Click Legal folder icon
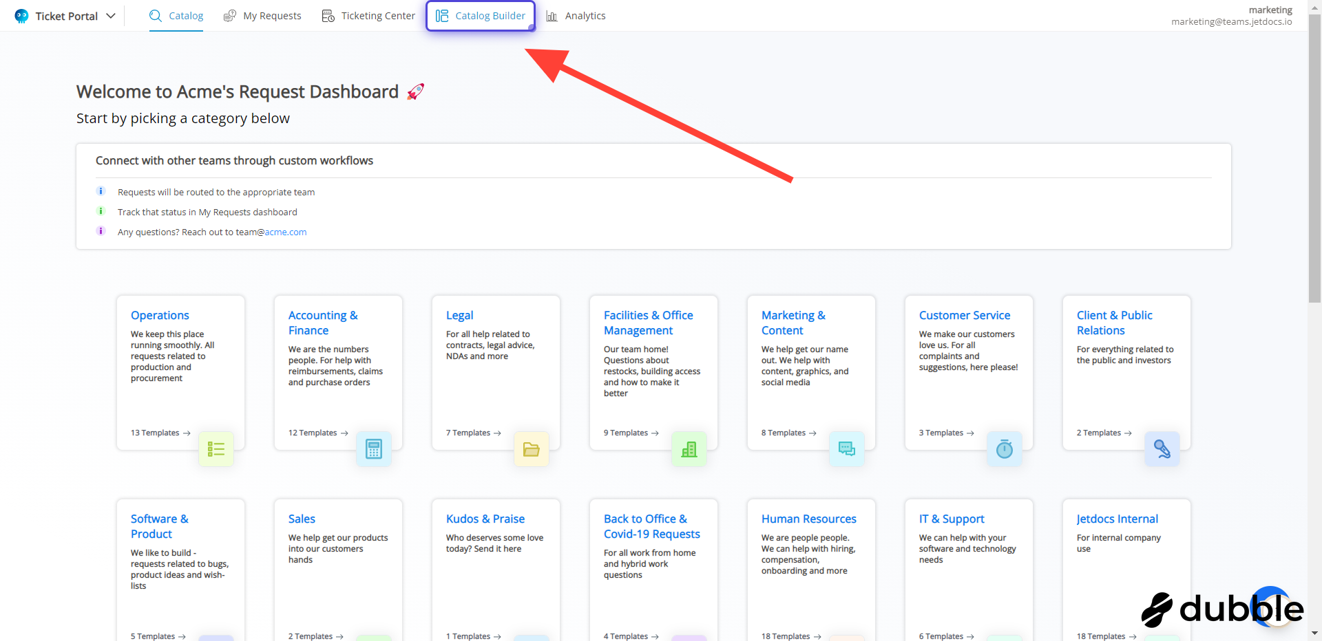This screenshot has height=641, width=1322. pyautogui.click(x=532, y=449)
